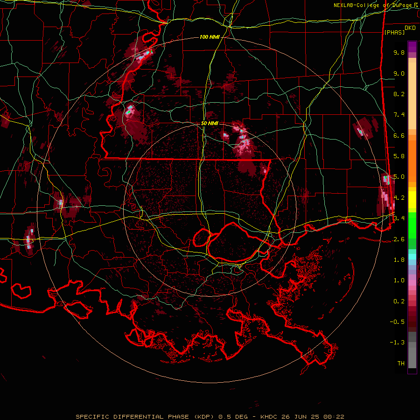Click the 8.2 value on the scale

click(399, 94)
